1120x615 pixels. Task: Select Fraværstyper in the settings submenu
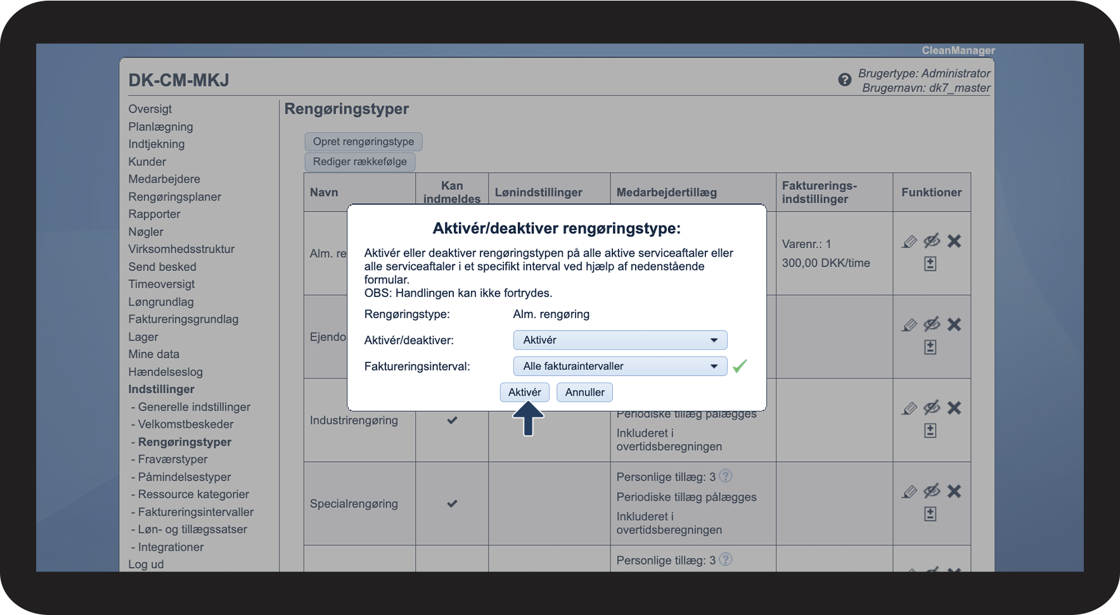pos(172,459)
